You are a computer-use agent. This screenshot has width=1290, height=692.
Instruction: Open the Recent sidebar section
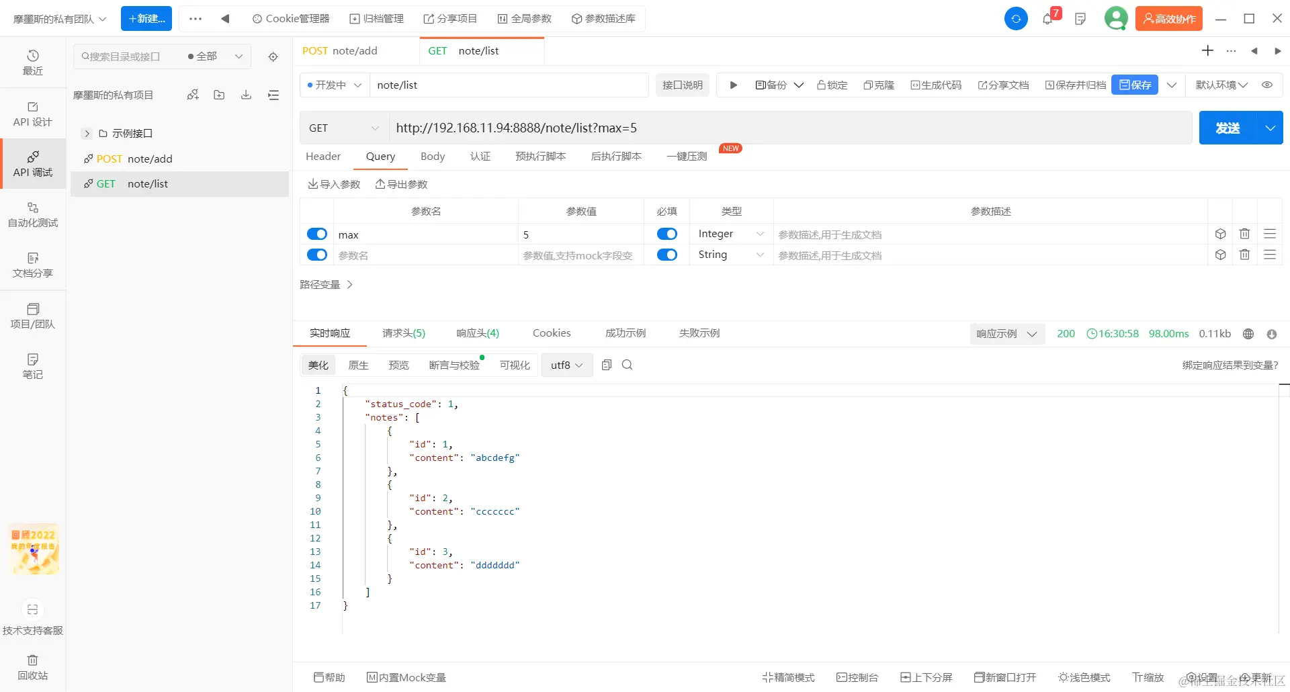coord(33,62)
